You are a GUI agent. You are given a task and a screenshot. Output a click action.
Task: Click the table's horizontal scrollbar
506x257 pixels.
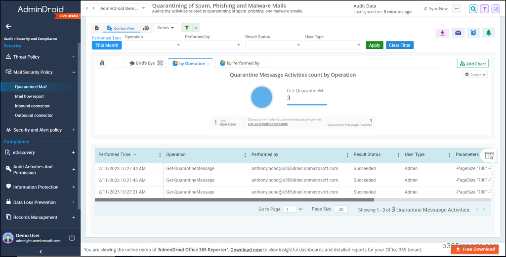click(x=234, y=200)
